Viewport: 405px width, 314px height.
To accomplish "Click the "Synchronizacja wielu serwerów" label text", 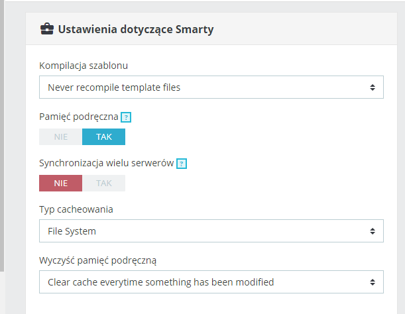I will coord(106,163).
